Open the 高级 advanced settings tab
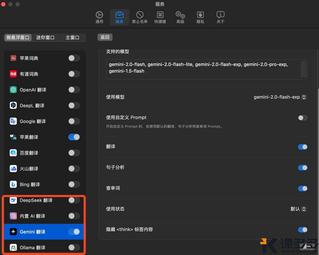319x255 pixels. click(180, 17)
